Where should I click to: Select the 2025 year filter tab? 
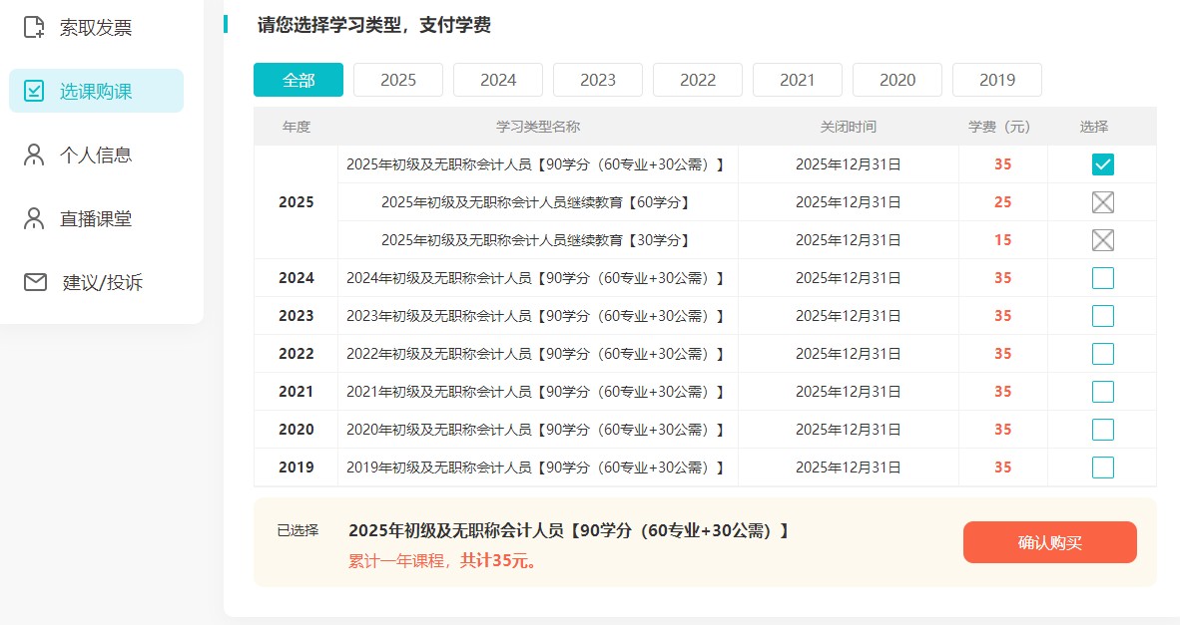coord(397,79)
